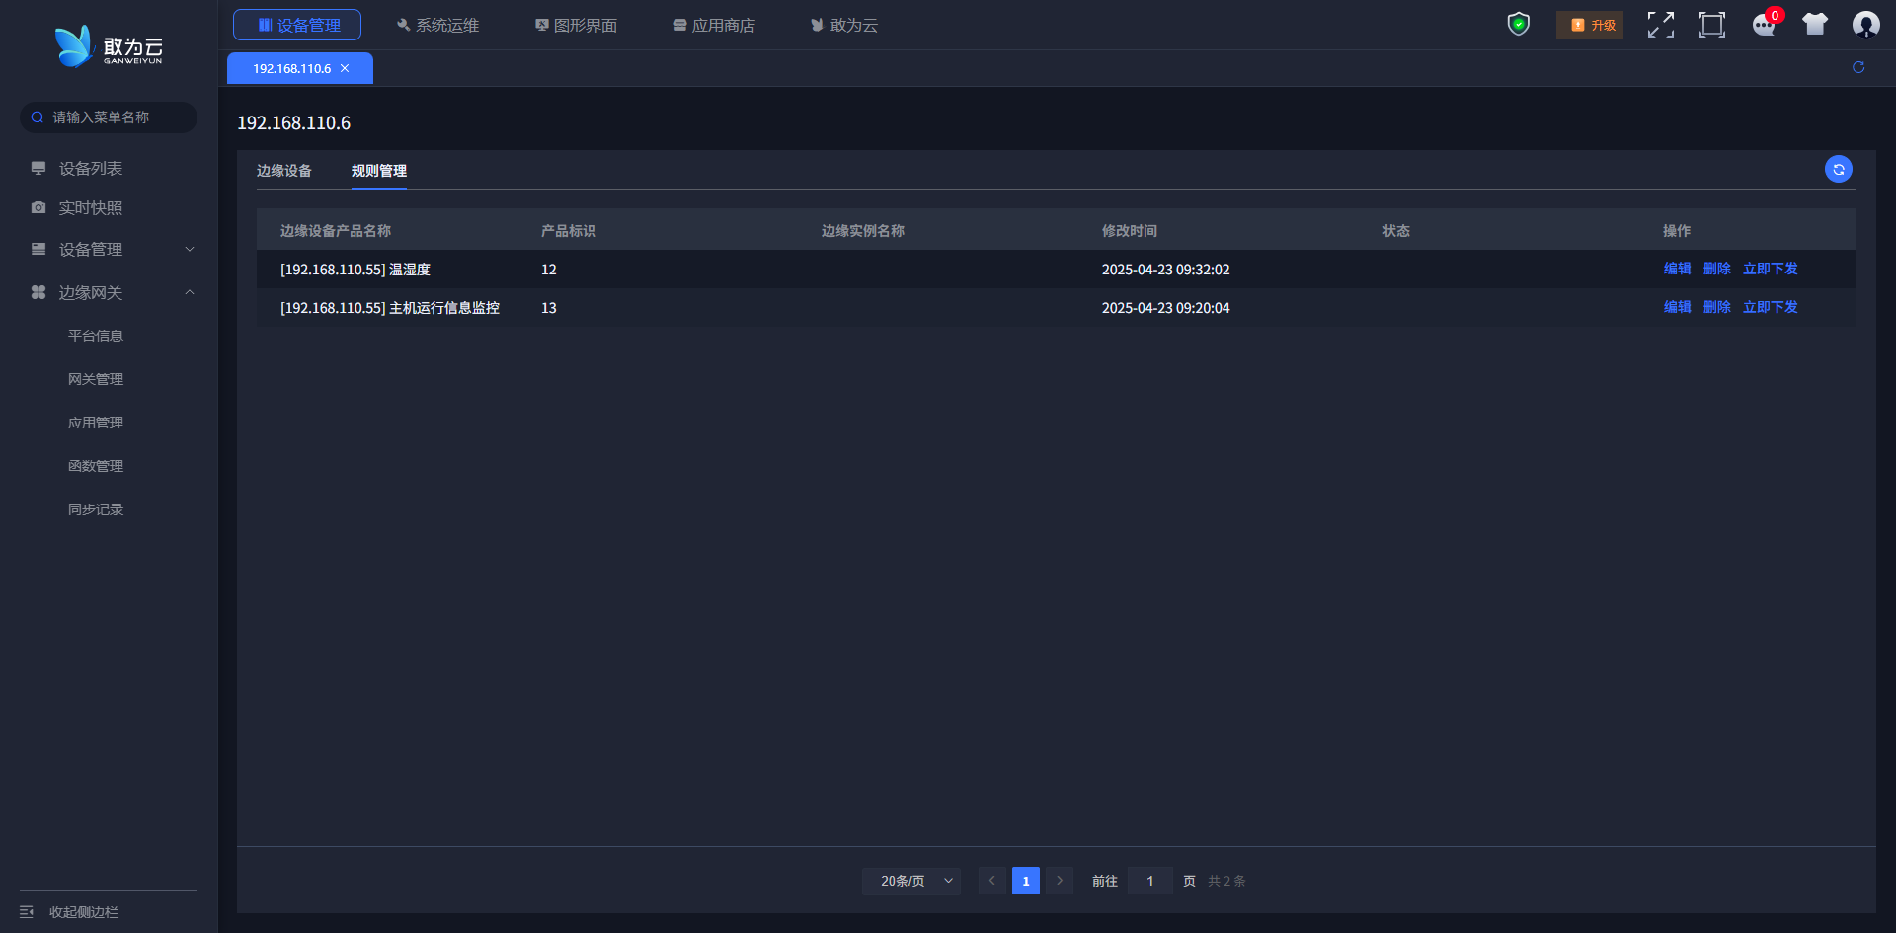Click 删除 for the 主机运行信息监控 row
Image resolution: width=1896 pixels, height=933 pixels.
[x=1716, y=307]
